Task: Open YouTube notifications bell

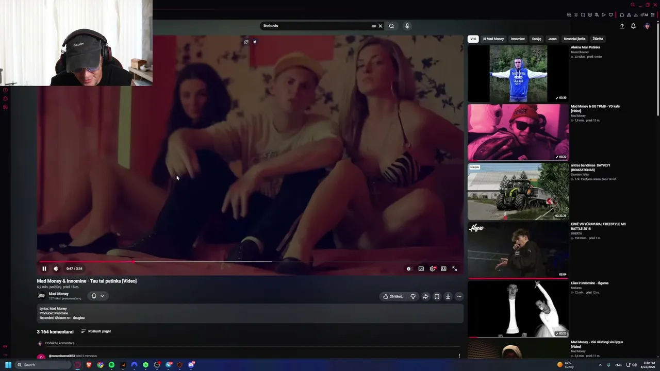Action: click(x=633, y=26)
